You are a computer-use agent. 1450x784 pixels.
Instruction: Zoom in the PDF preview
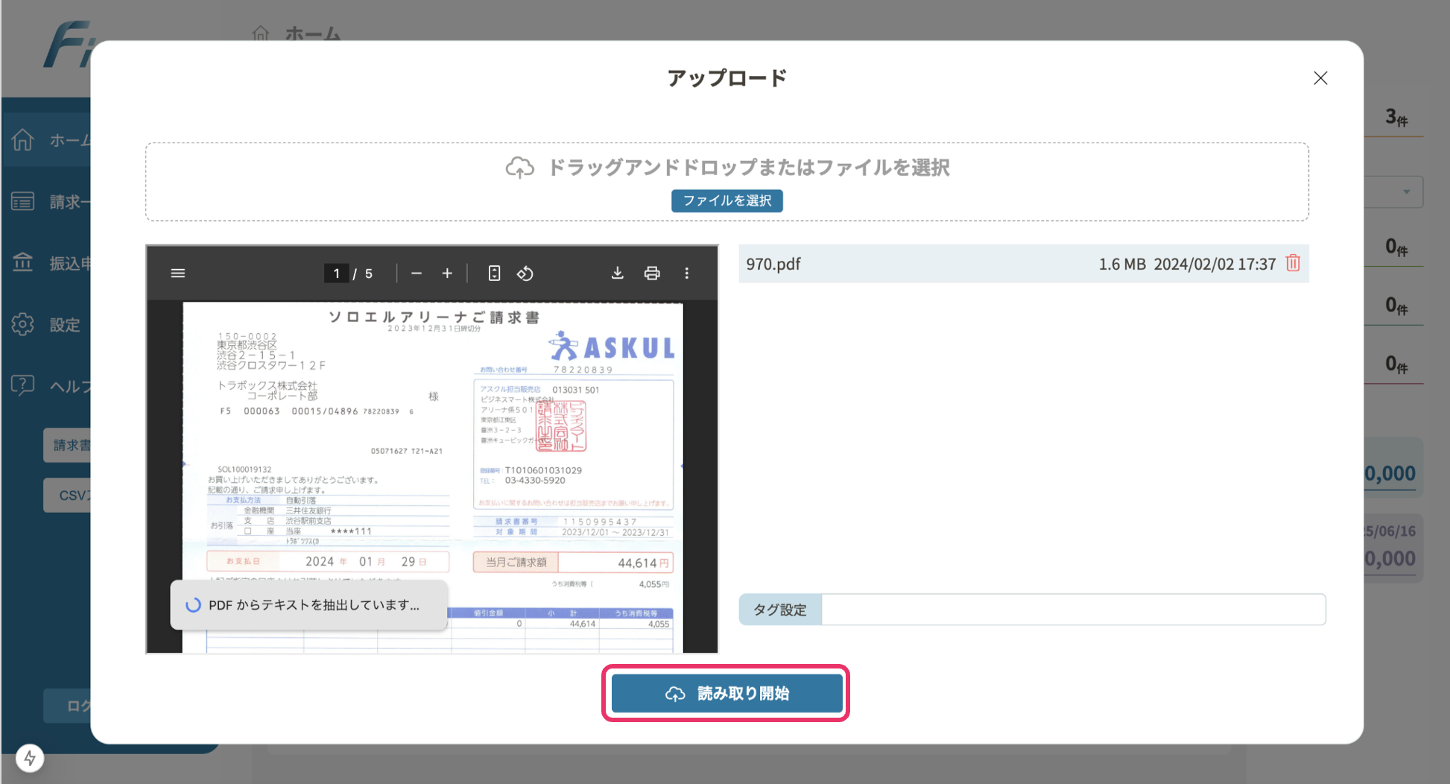(x=447, y=274)
